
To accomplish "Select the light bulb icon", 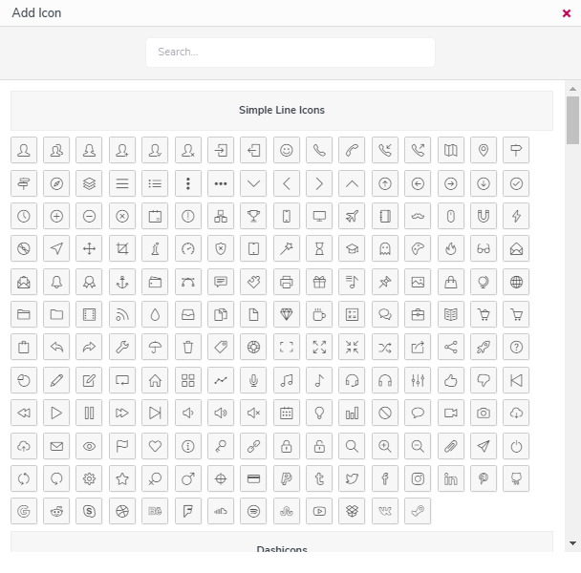I will [x=319, y=413].
